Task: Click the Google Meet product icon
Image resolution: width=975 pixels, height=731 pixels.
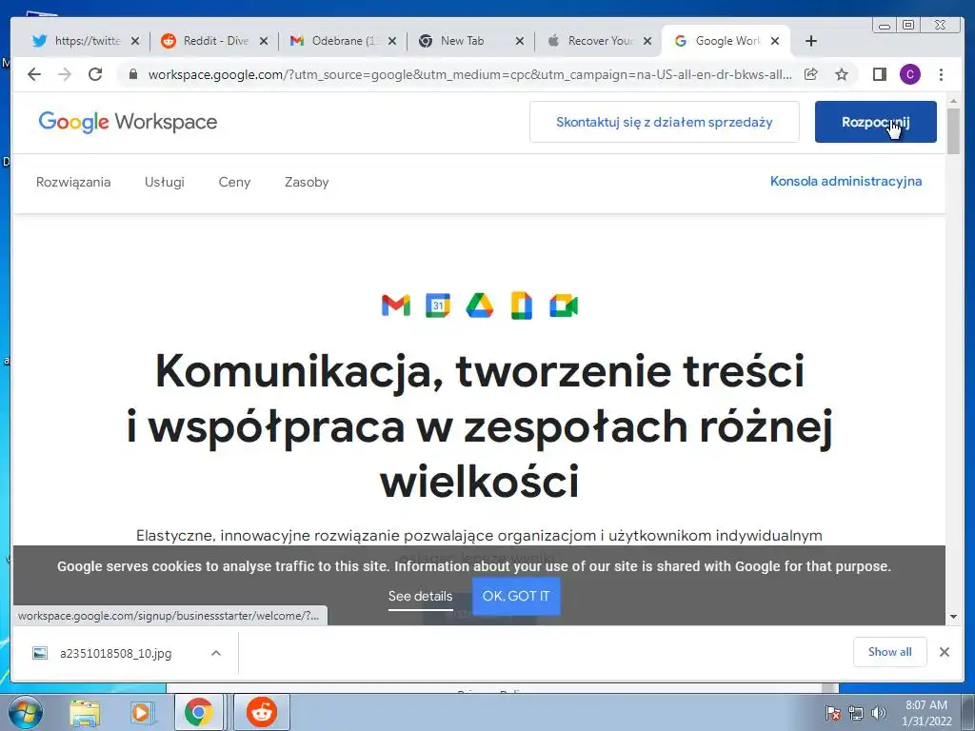Action: point(564,306)
